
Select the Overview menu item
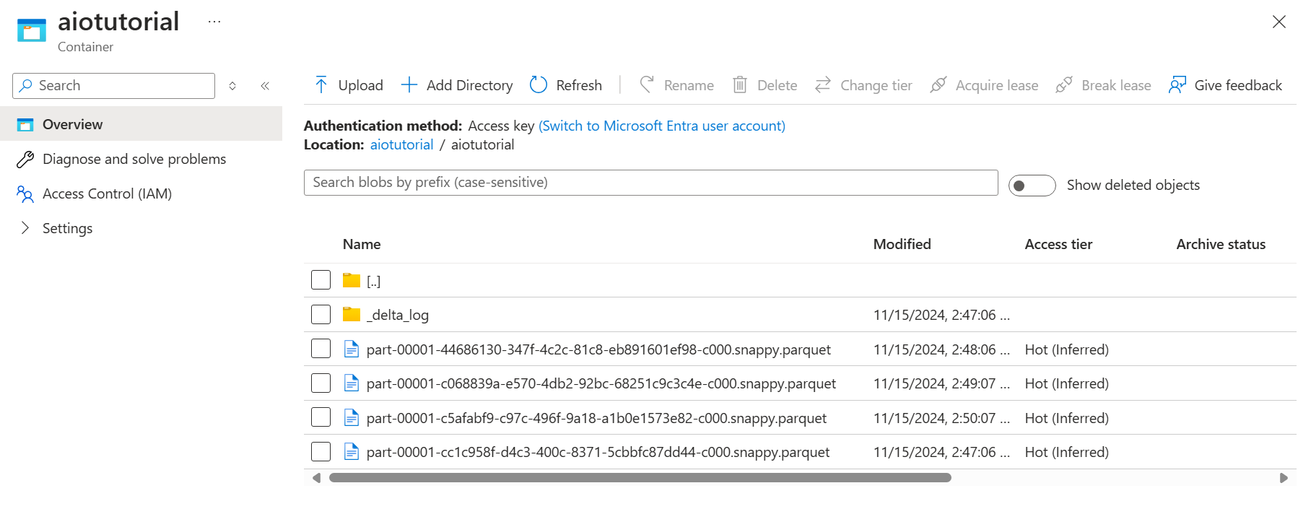[72, 124]
